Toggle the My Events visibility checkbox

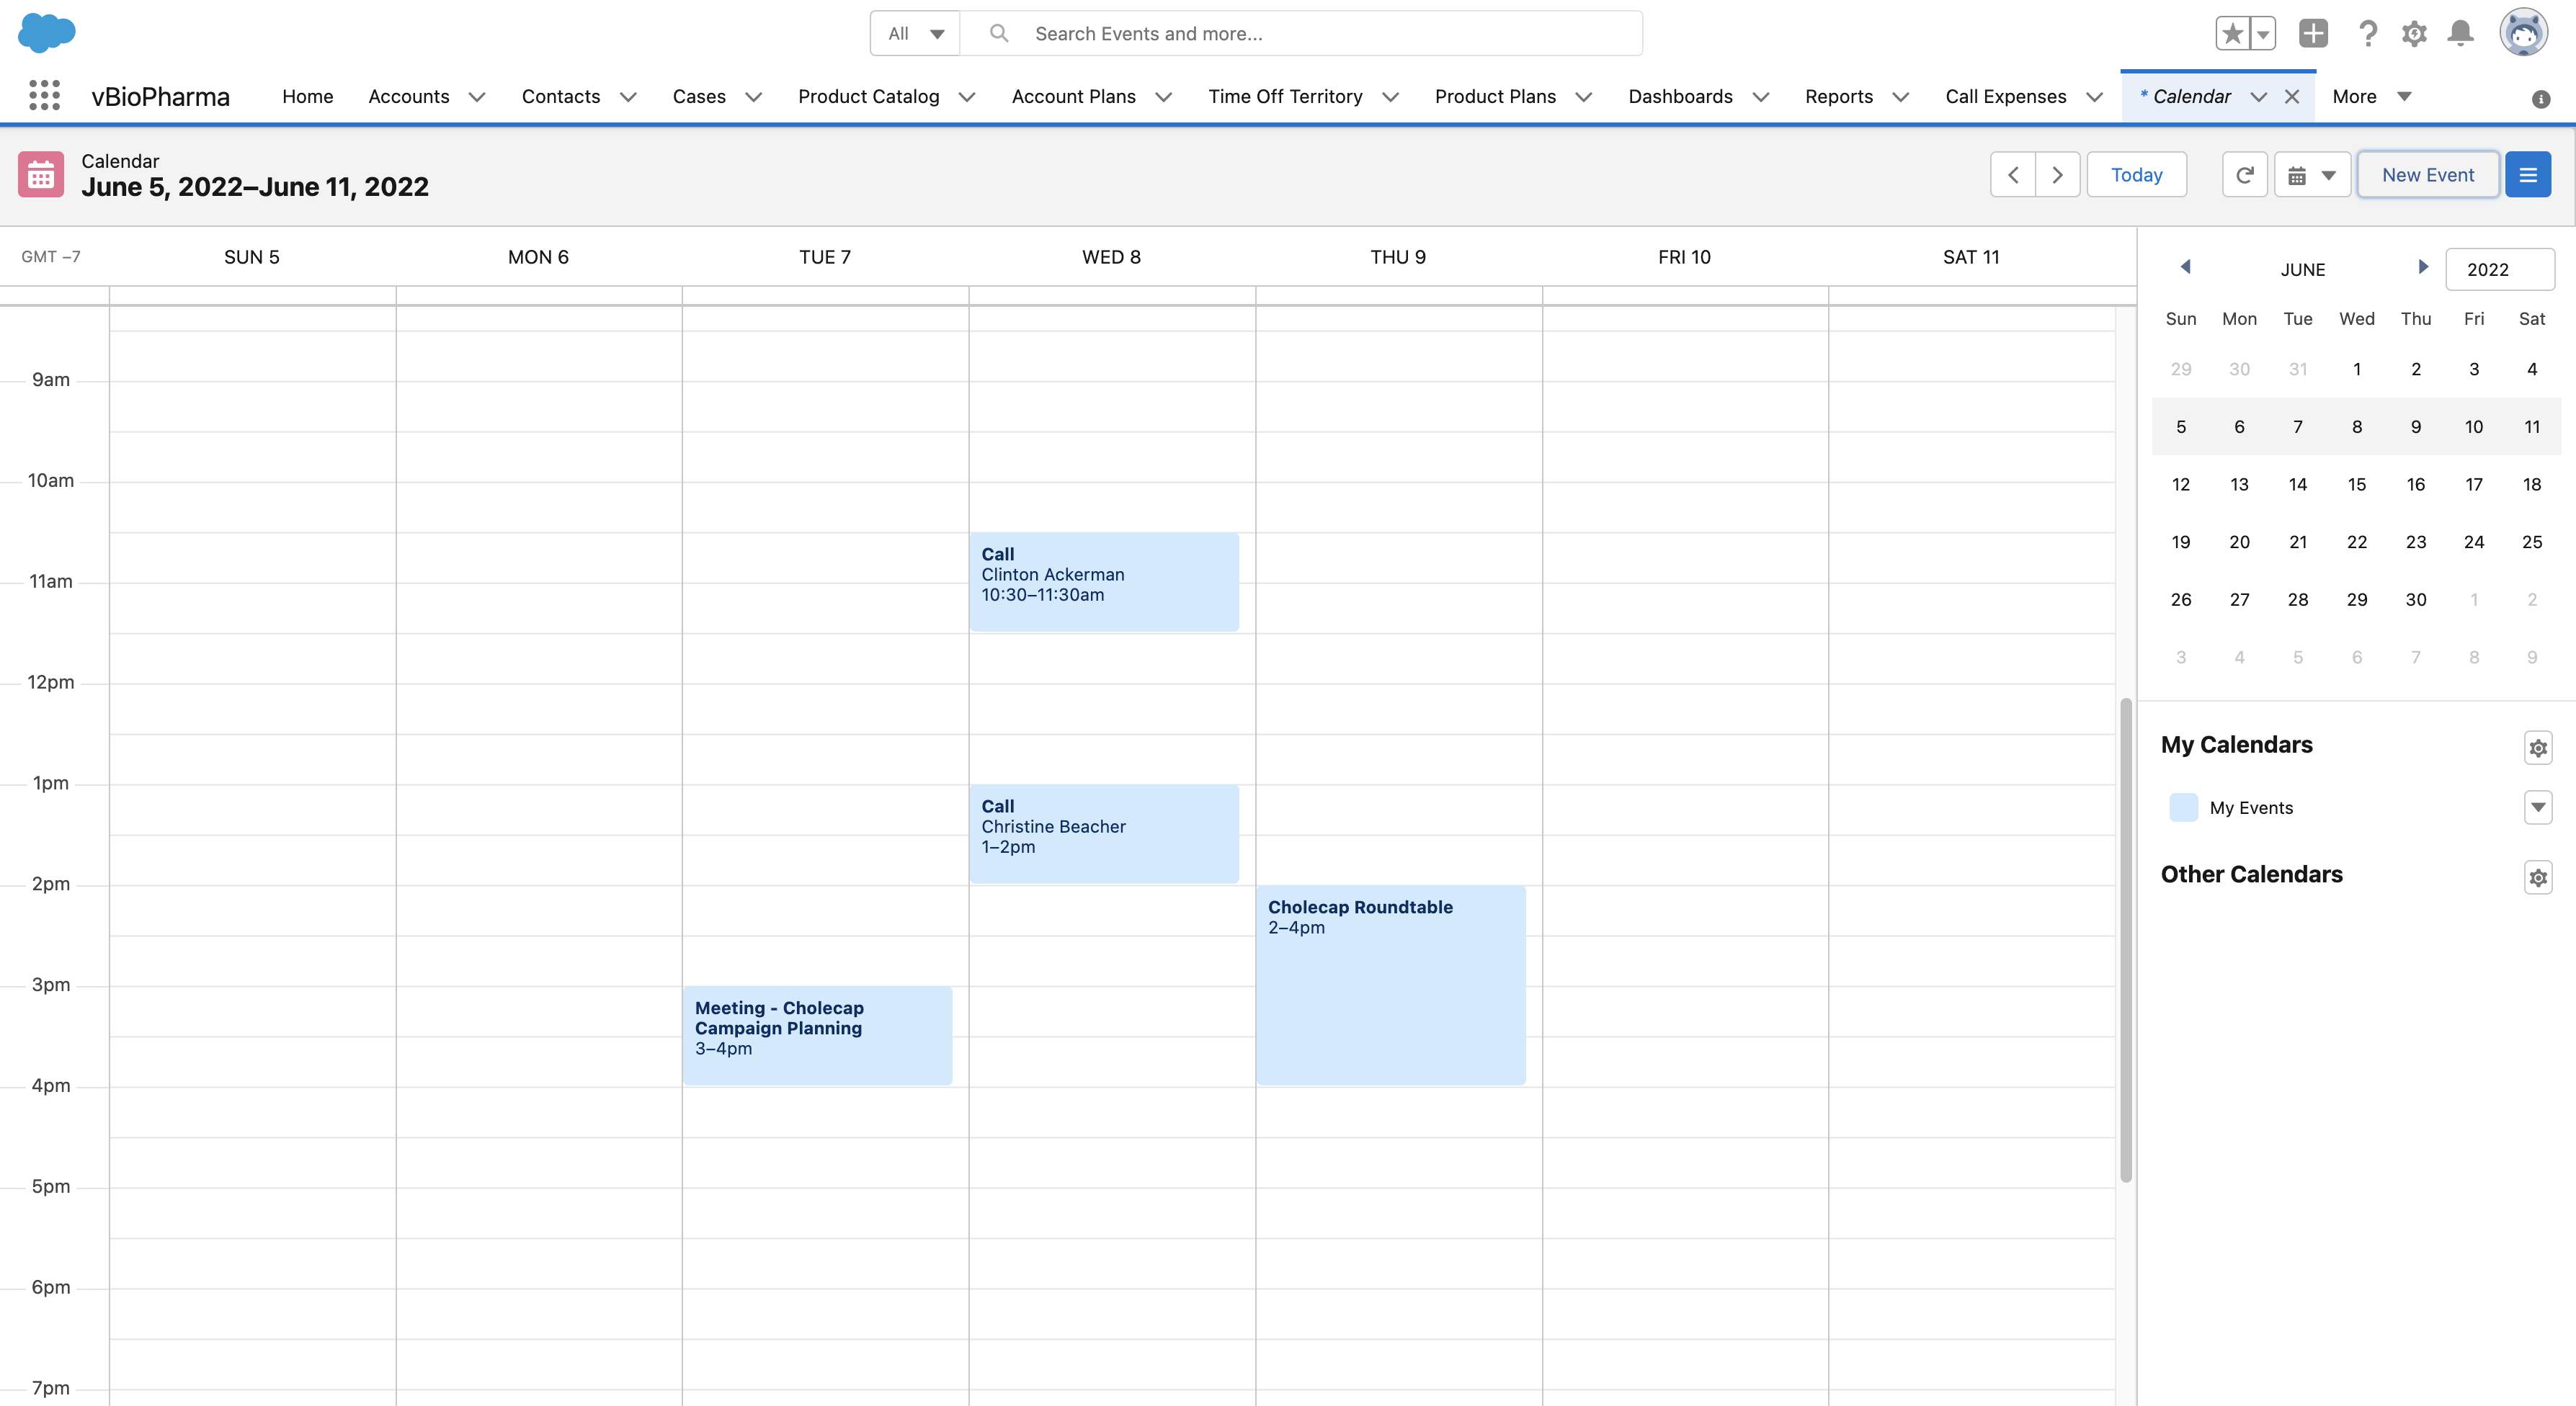(x=2183, y=807)
